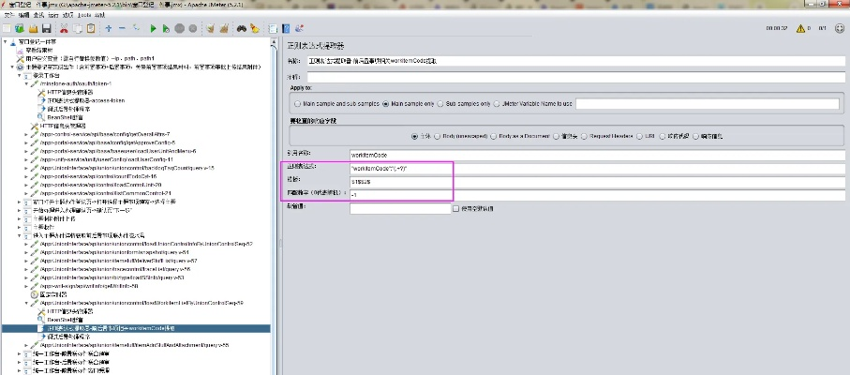Click the Remove minus toolbar icon
The width and height of the screenshot is (850, 375).
(x=124, y=29)
